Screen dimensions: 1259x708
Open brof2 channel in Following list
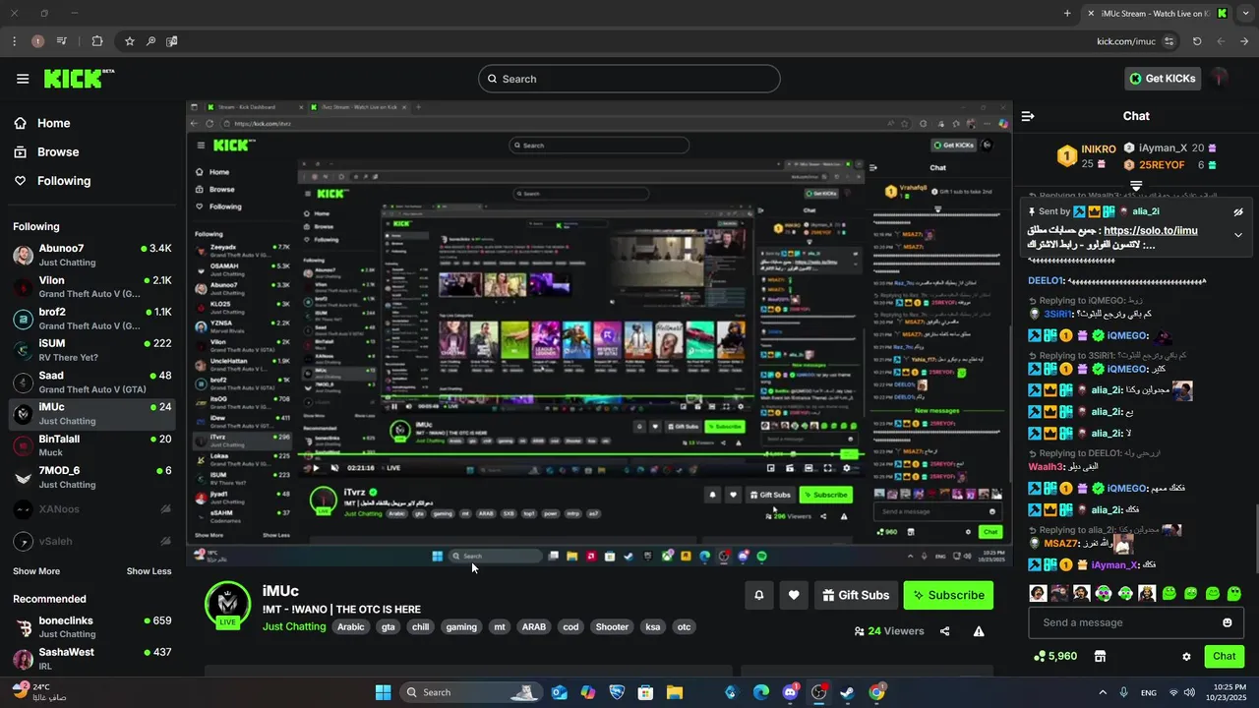pos(92,319)
